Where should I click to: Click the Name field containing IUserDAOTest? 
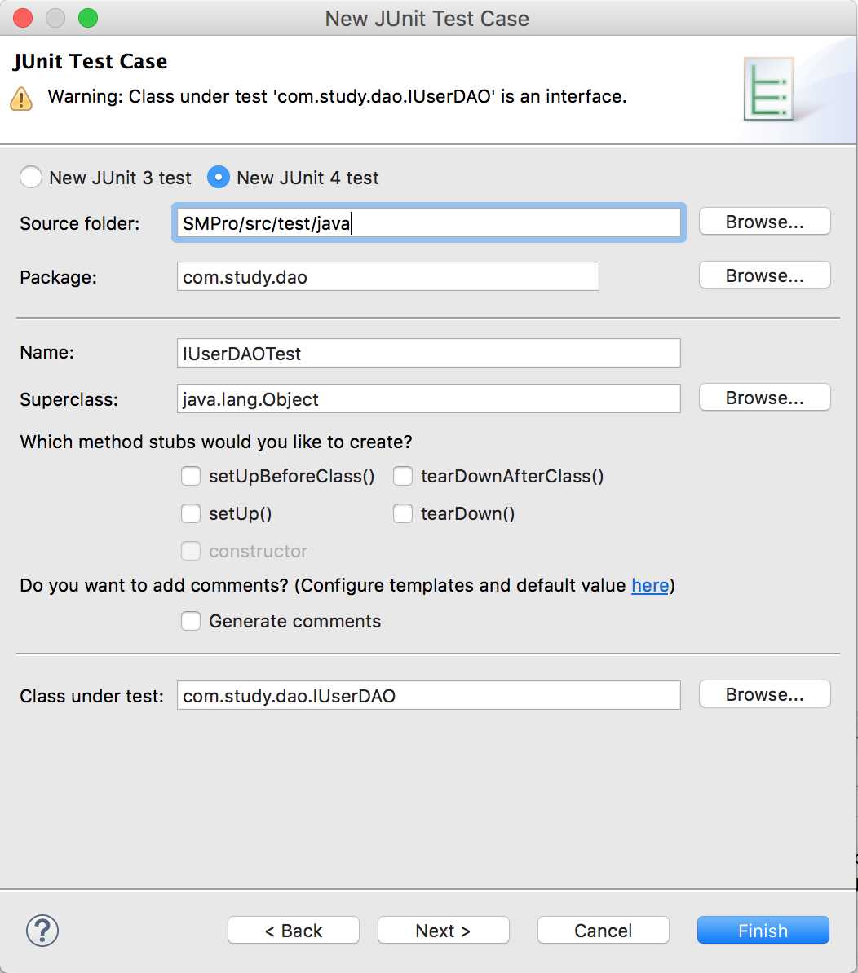click(428, 354)
